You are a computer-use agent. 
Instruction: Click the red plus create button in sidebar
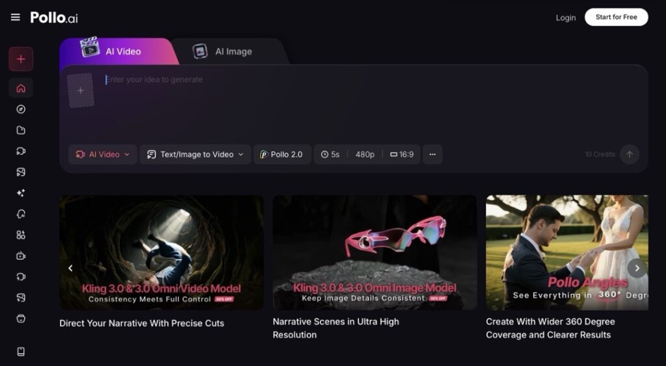coord(21,59)
